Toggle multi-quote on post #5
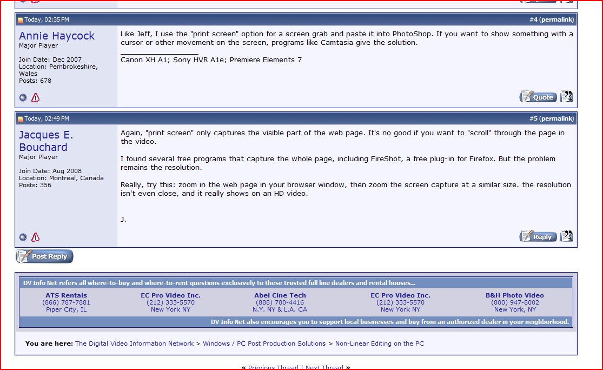Viewport: 603px width, 370px height. (x=566, y=236)
